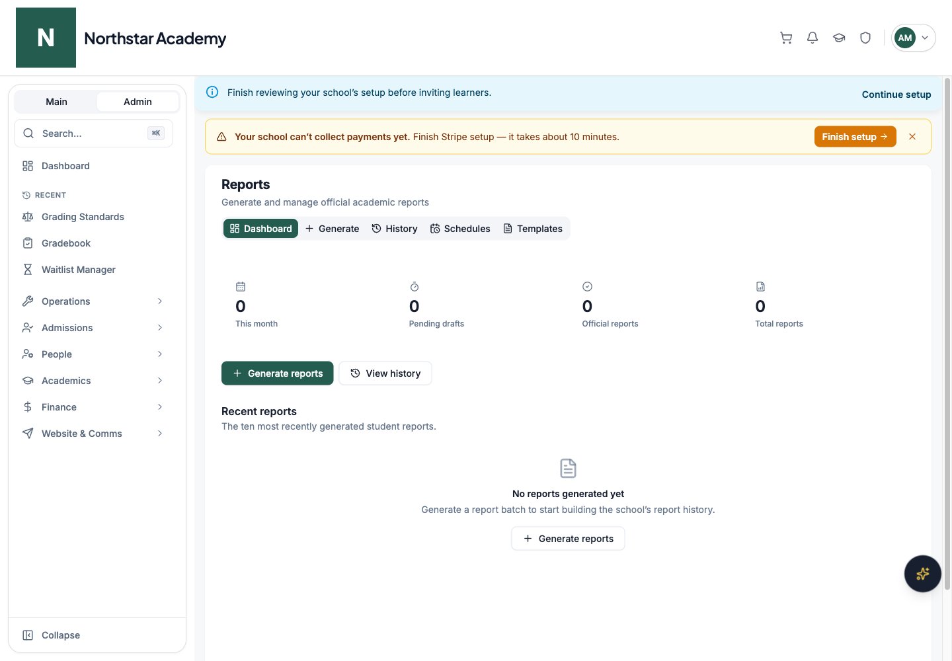Viewport: 952px width, 661px height.
Task: Click the orange Finish setup button
Action: 855,137
